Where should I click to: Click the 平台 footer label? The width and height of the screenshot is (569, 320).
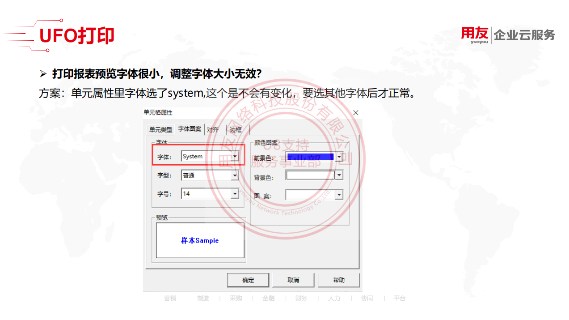click(400, 298)
